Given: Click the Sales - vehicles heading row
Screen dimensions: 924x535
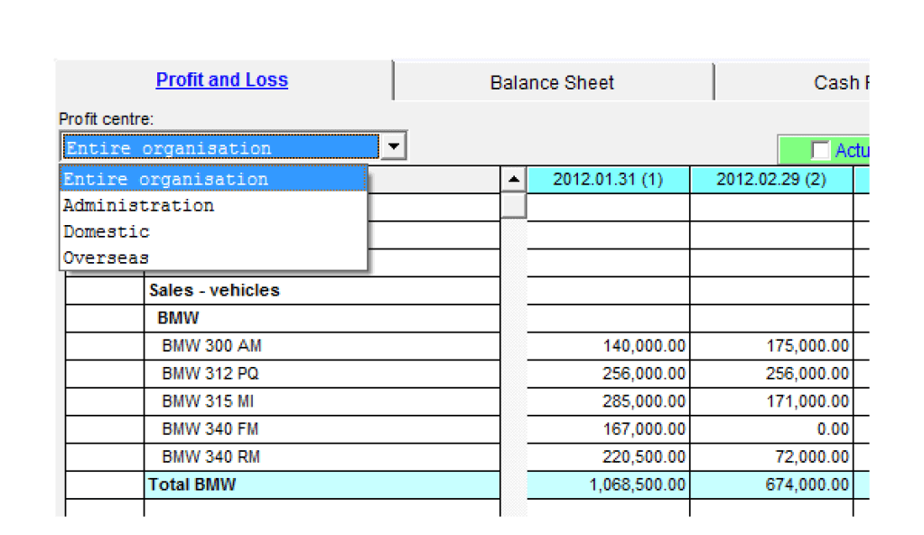Looking at the screenshot, I should pos(214,290).
